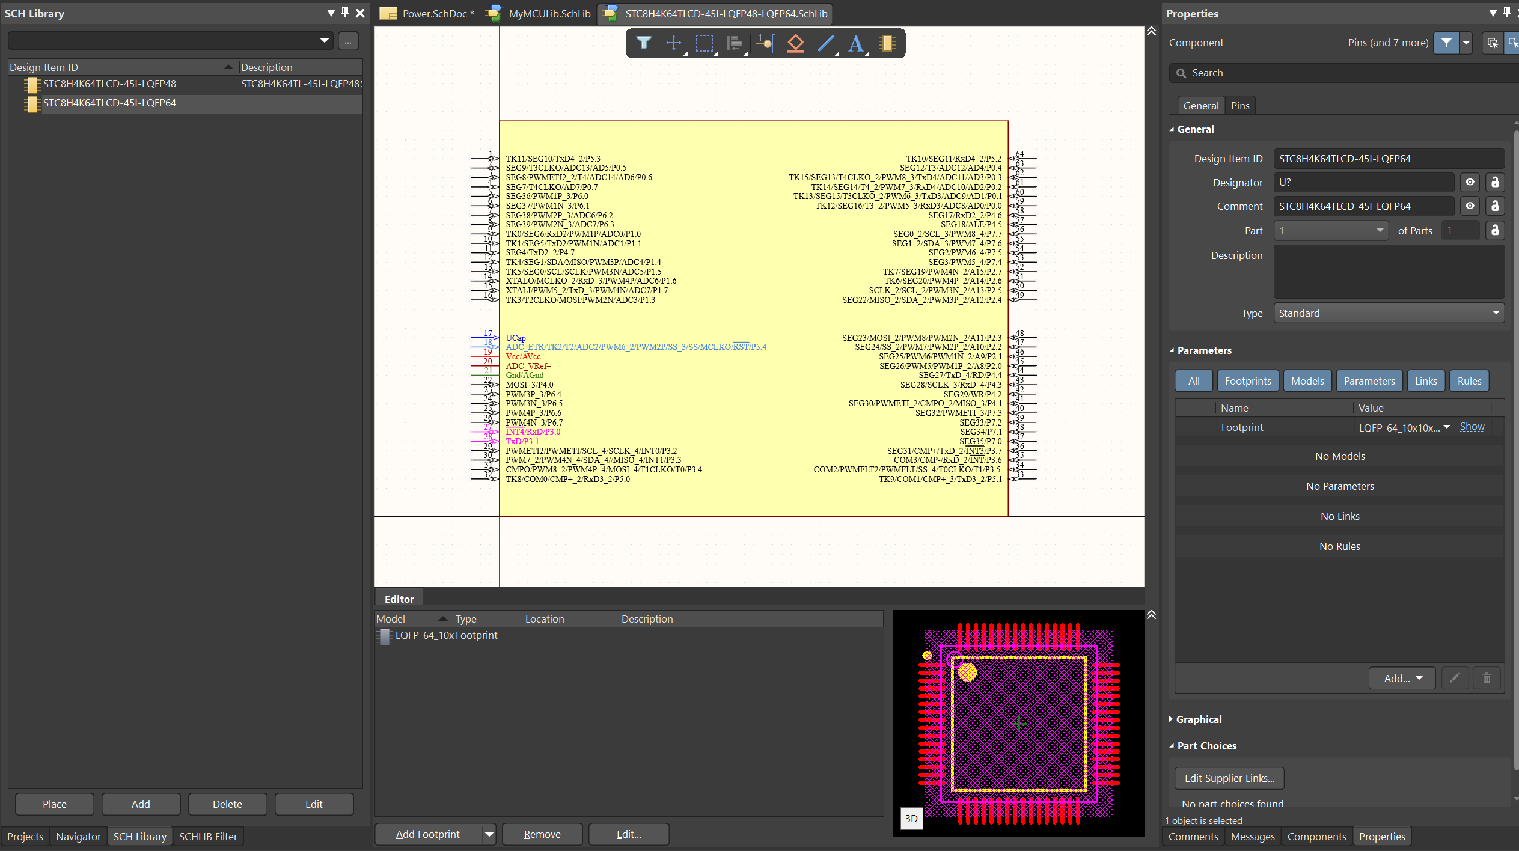Toggle the Links parameter filter
1519x851 pixels.
pos(1426,380)
